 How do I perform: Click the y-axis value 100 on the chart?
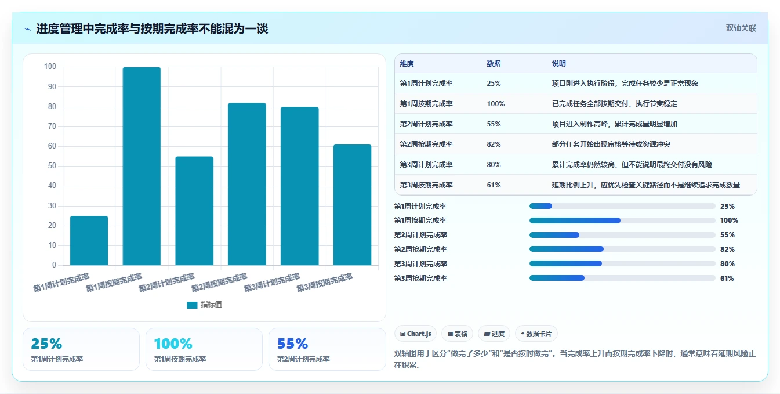[50, 67]
